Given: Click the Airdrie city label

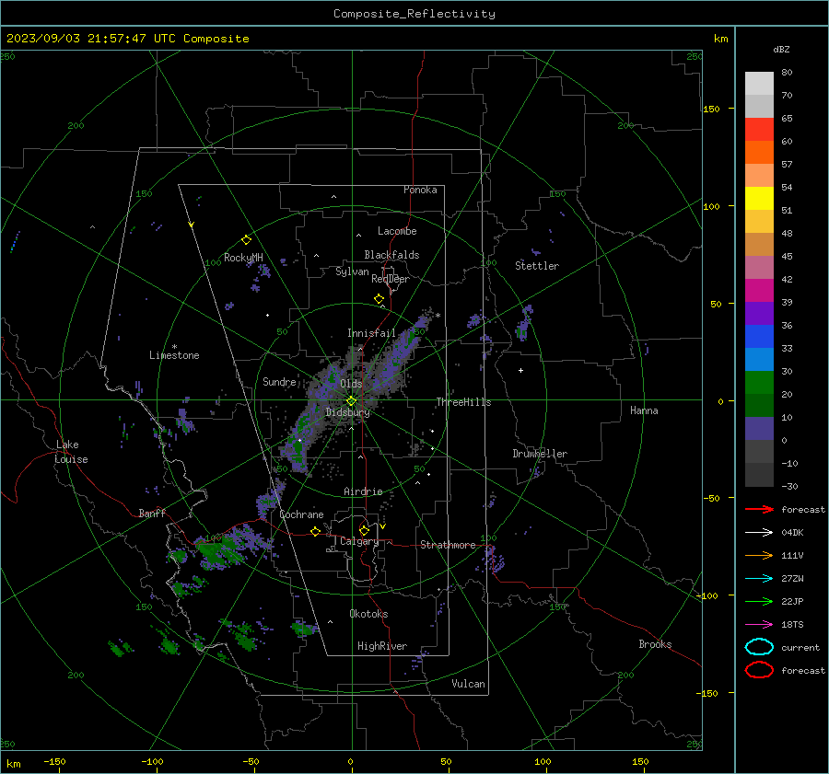Looking at the screenshot, I should pos(363,491).
